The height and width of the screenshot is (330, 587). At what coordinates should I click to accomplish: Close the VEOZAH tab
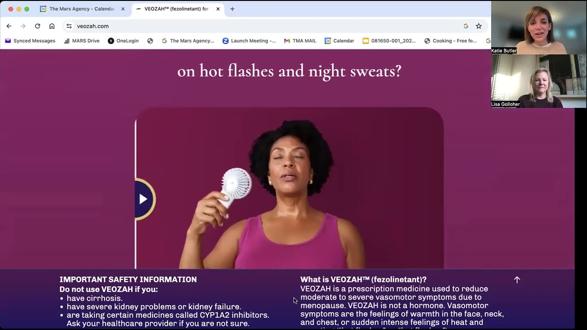point(218,9)
